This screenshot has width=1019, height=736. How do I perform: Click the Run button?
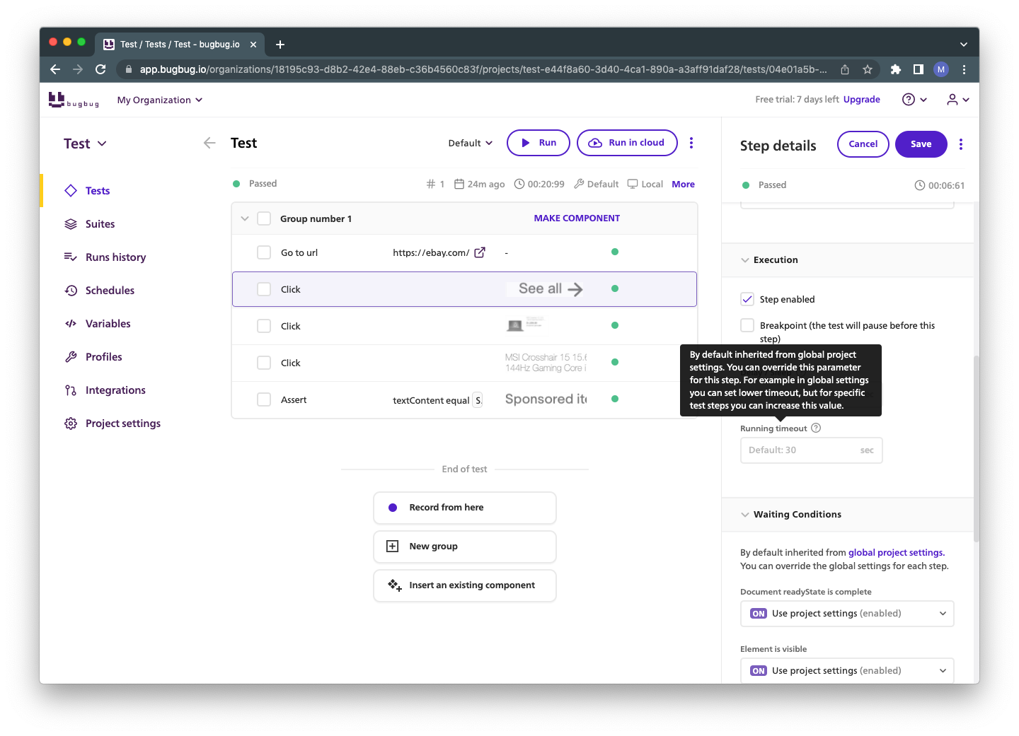coord(539,143)
